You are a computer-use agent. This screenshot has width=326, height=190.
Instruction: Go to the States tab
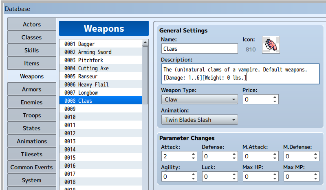(32, 128)
